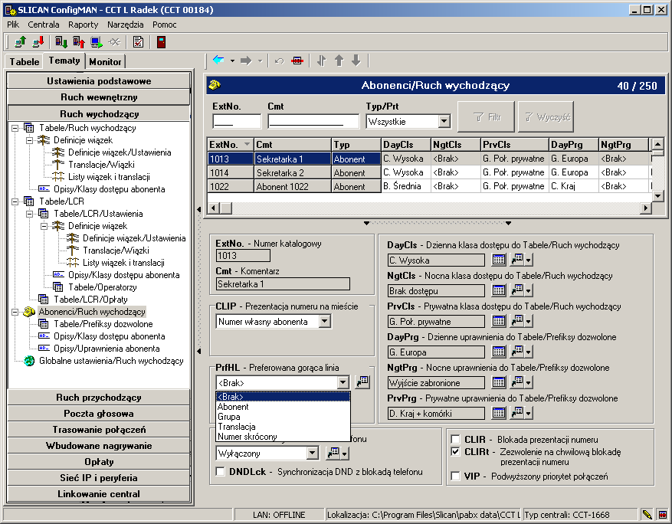
Task: Open the Wyłączony dropdown
Action: [x=313, y=453]
